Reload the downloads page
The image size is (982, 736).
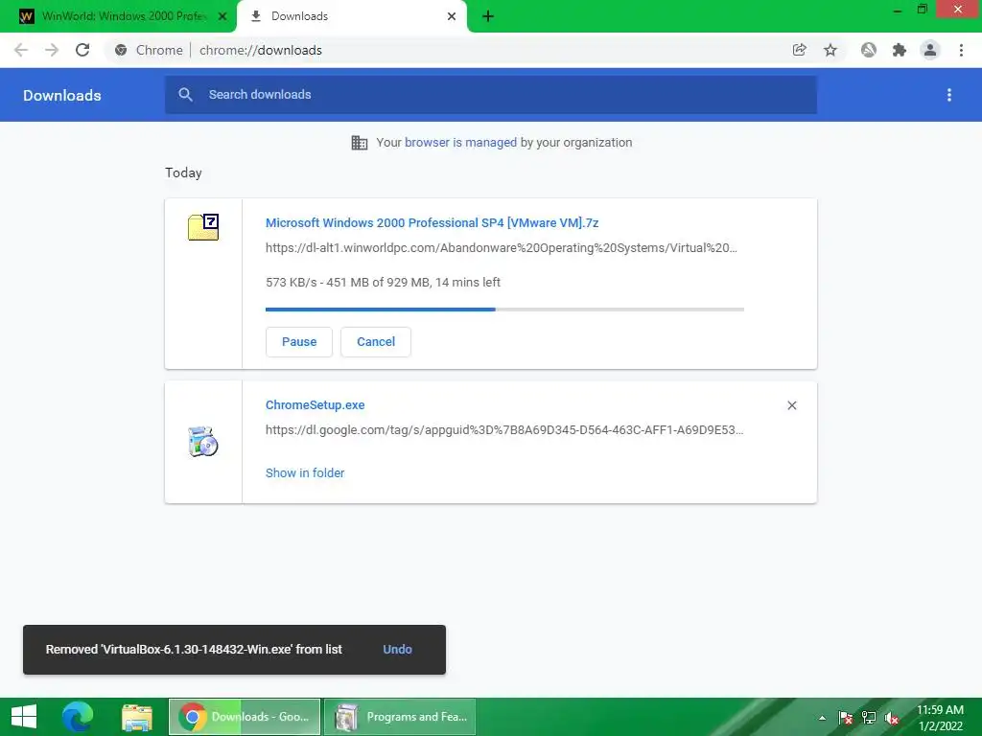(x=82, y=50)
